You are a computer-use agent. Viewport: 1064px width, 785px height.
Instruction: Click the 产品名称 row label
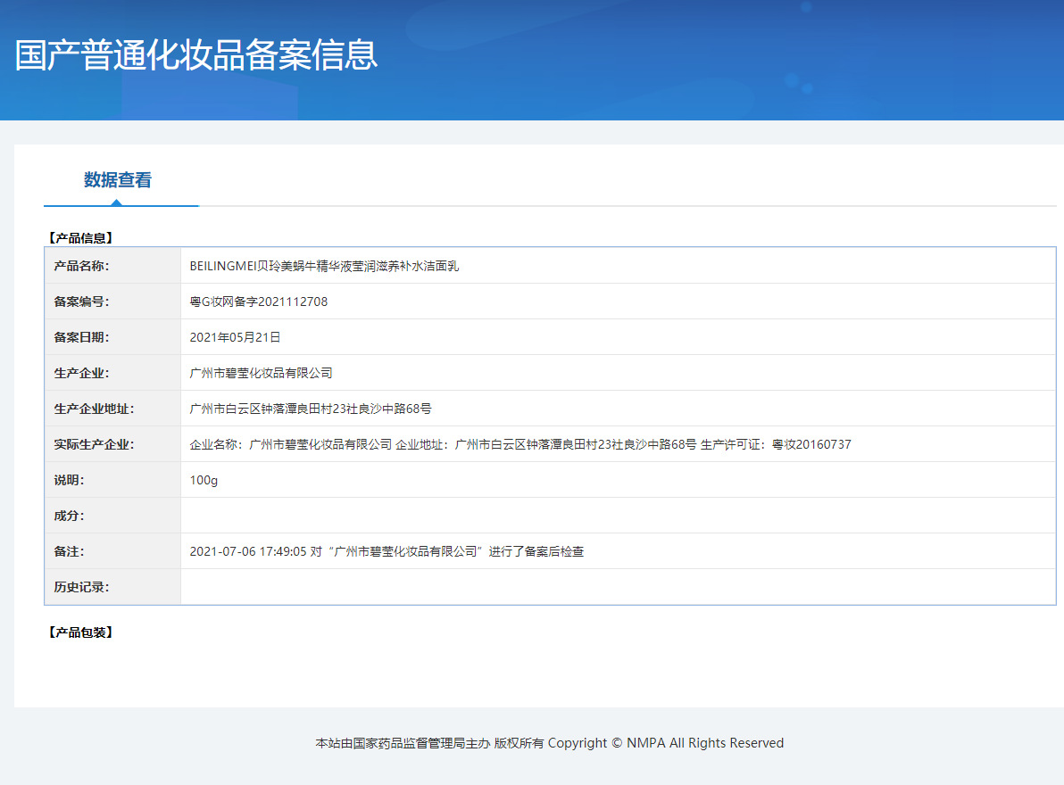(x=81, y=266)
